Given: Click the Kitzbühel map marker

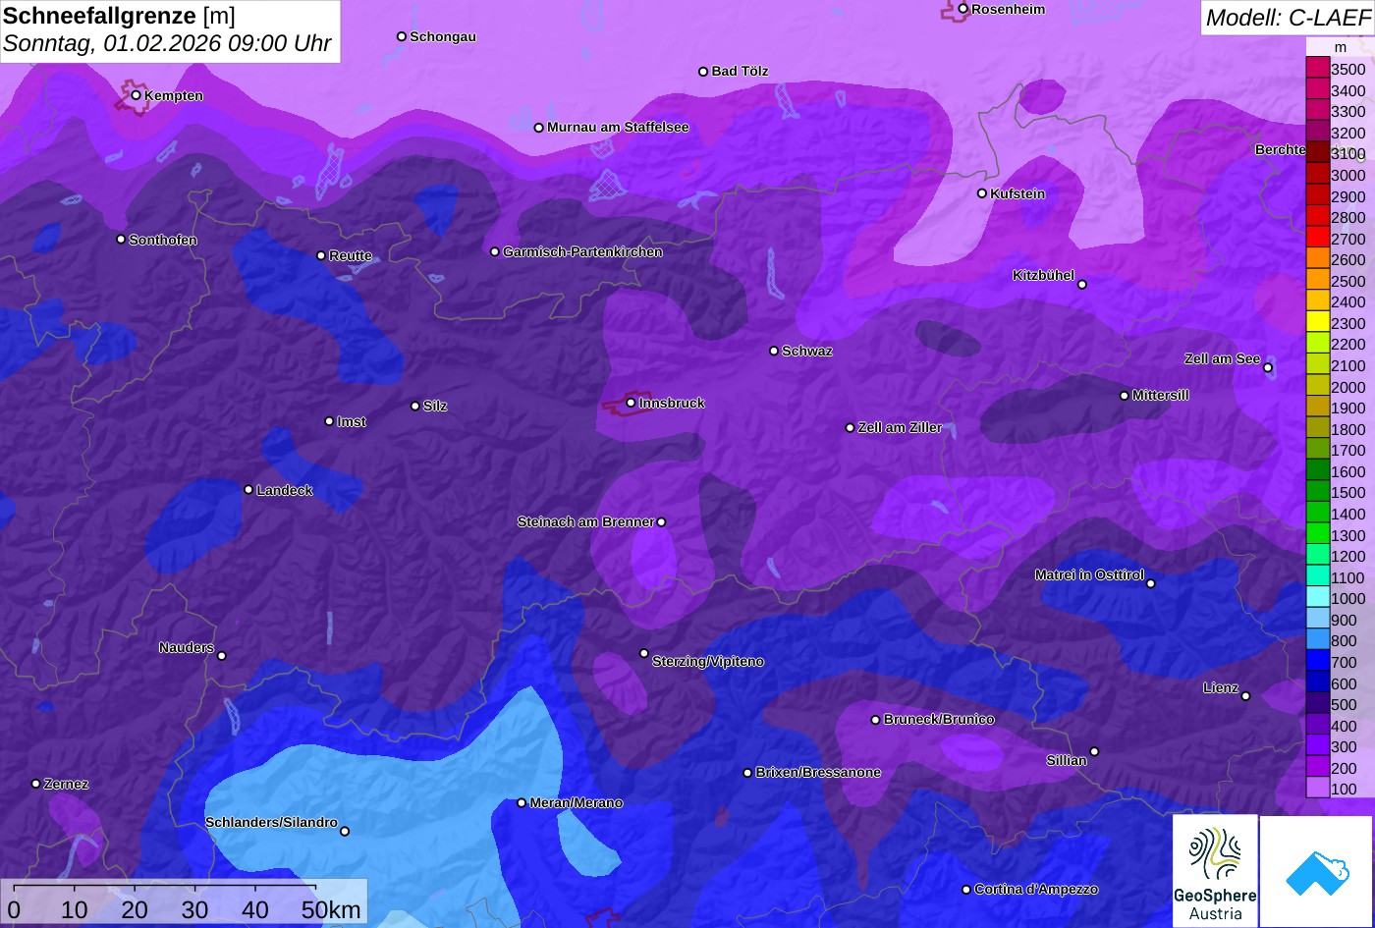Looking at the screenshot, I should pyautogui.click(x=1082, y=285).
